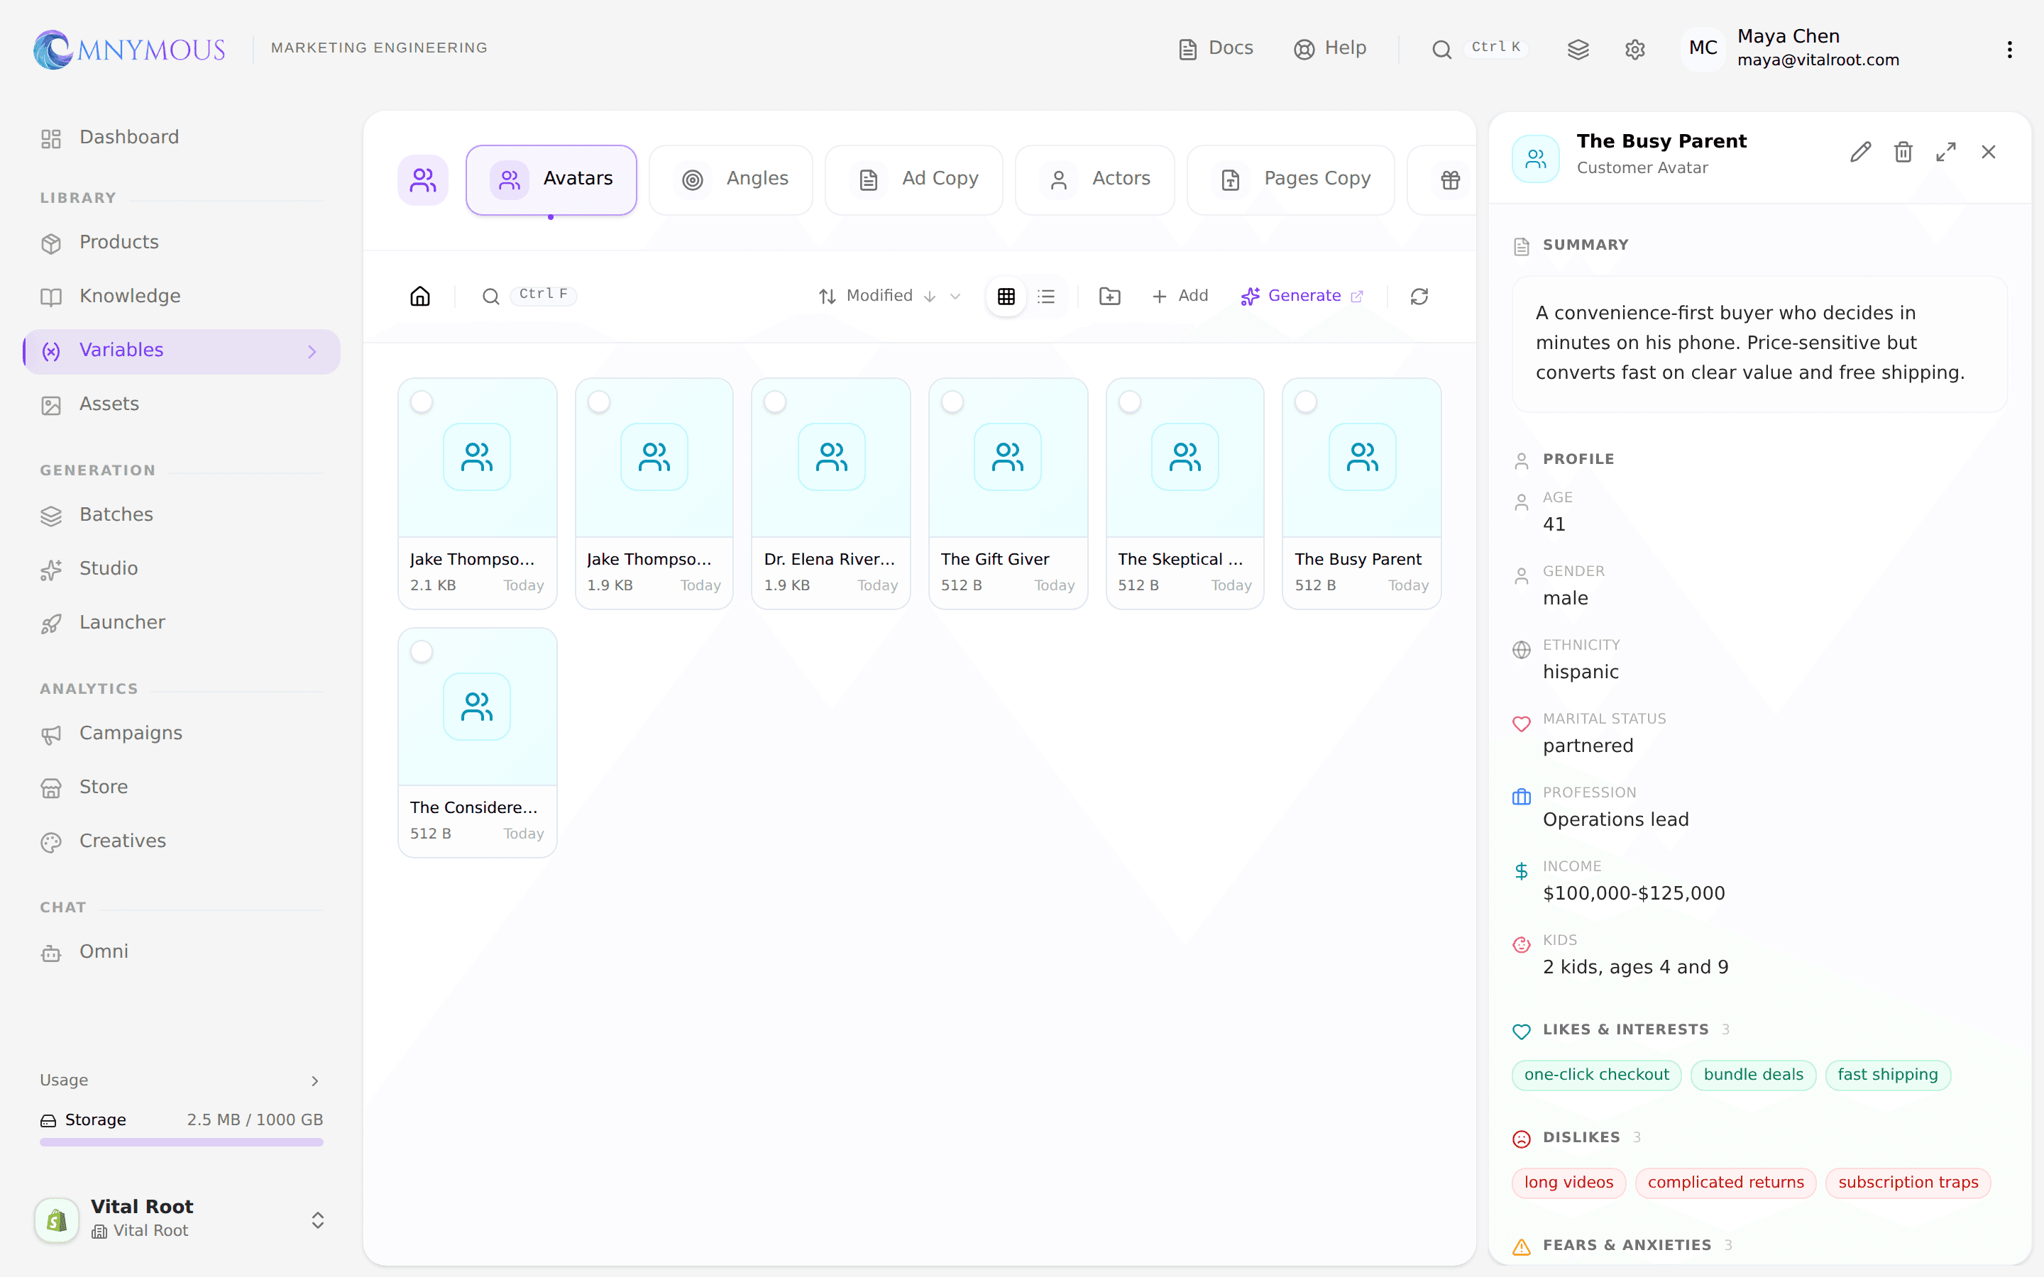2044x1277 pixels.
Task: Open Help link
Action: click(x=1330, y=49)
